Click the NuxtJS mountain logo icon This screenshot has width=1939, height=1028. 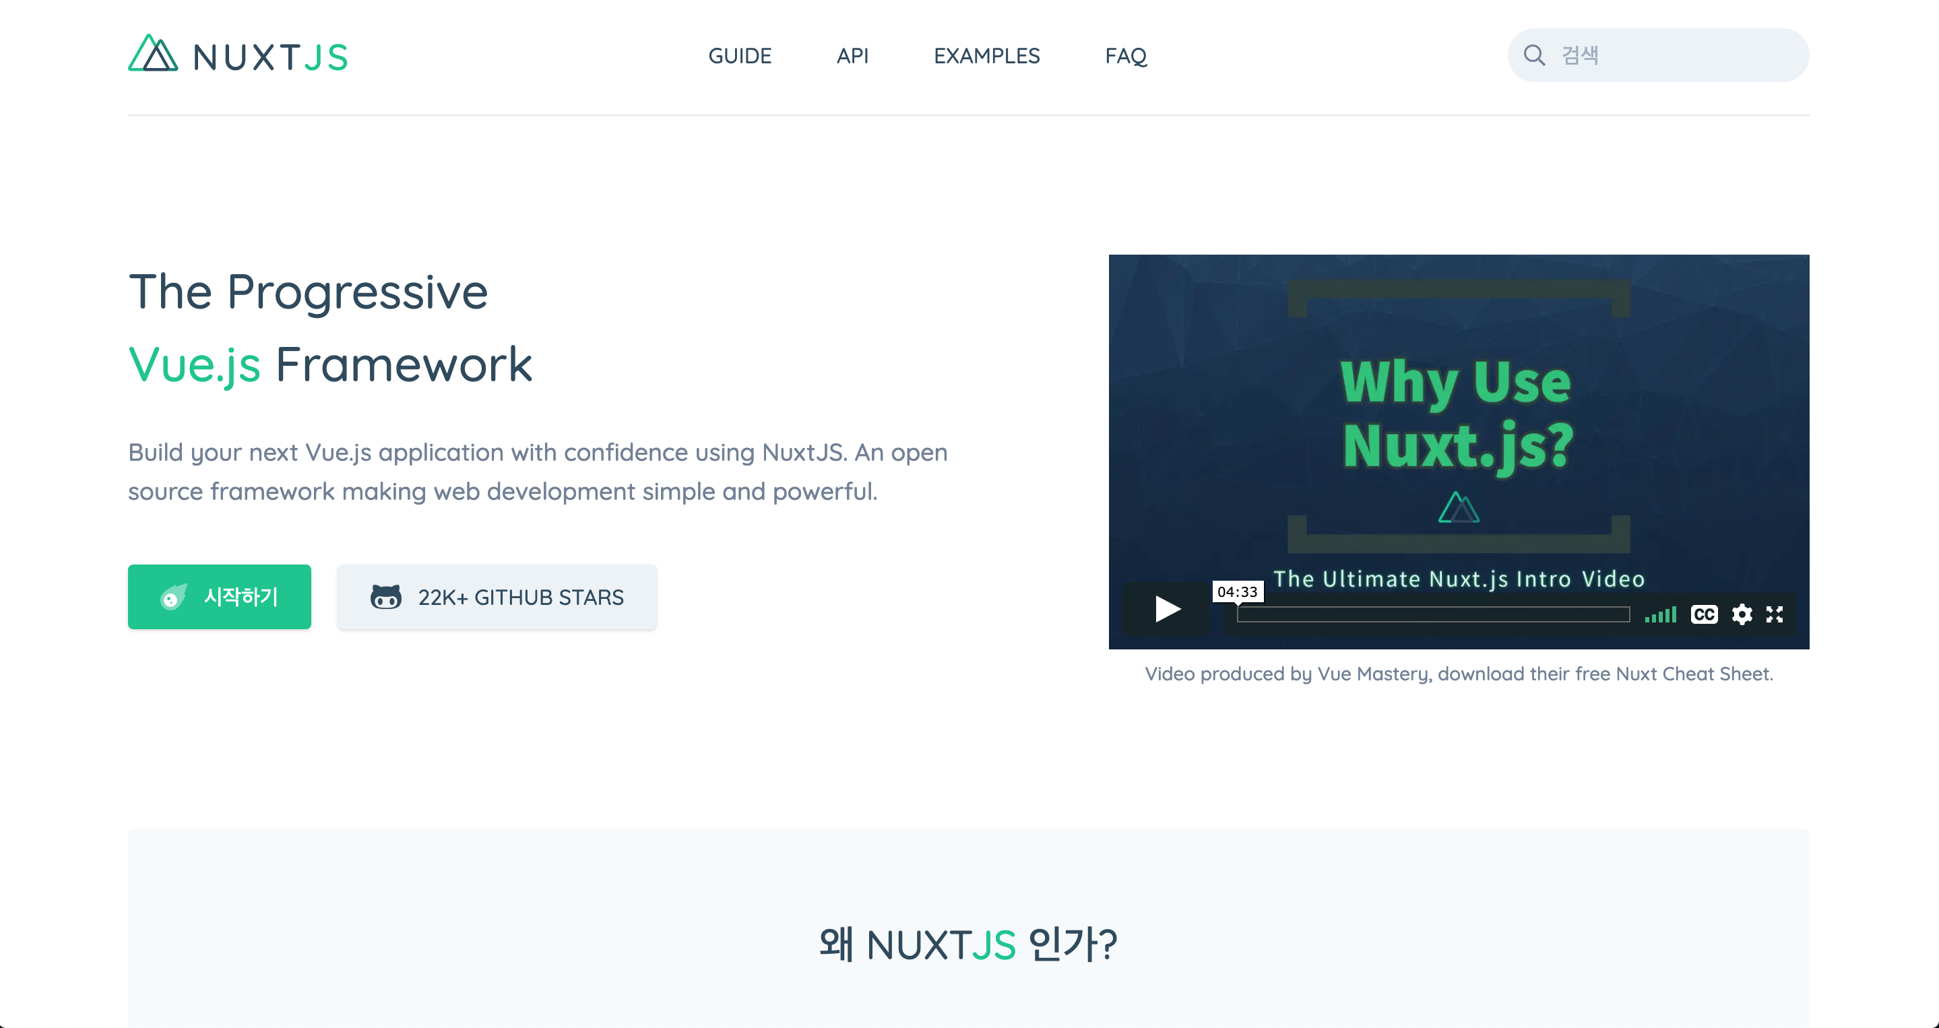tap(153, 54)
